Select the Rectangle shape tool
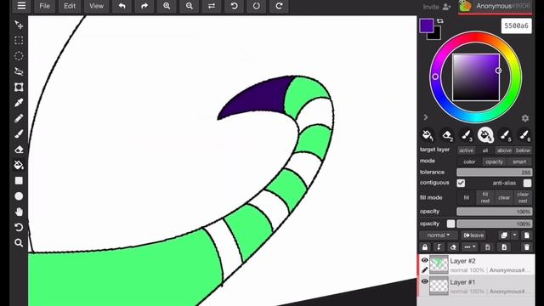This screenshot has height=306, width=544. click(19, 181)
